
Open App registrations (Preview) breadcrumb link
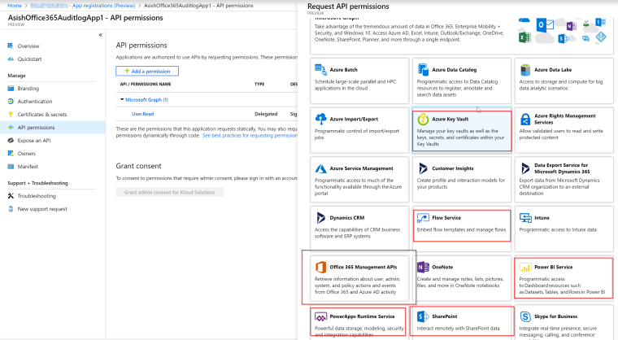point(103,6)
